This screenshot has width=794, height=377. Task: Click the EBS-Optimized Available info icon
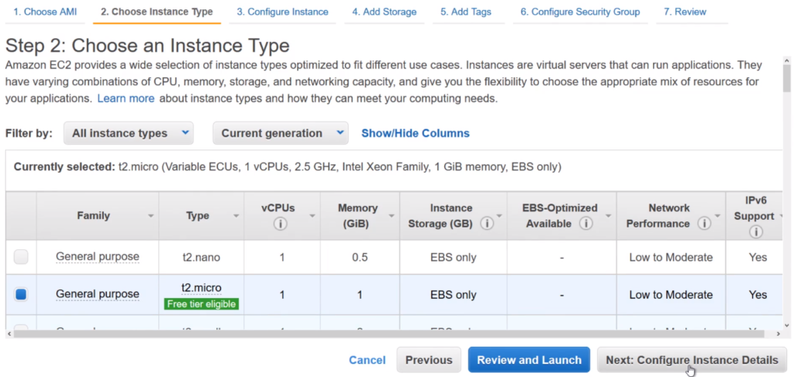click(x=586, y=224)
